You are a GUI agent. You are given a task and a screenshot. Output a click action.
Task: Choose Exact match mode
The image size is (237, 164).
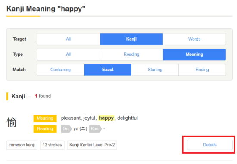point(108,70)
